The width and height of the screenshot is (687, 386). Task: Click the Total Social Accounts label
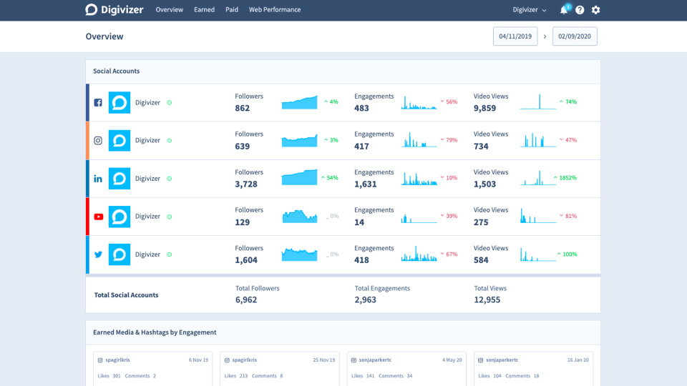tap(126, 295)
